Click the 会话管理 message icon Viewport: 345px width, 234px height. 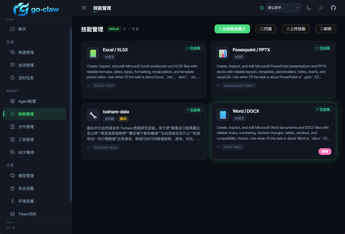click(12, 65)
